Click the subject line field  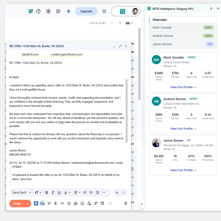point(68,63)
